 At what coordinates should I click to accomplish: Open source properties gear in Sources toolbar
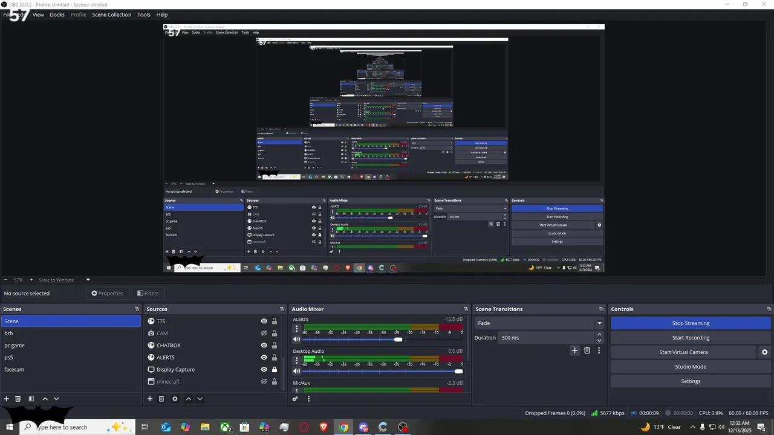[x=175, y=399]
